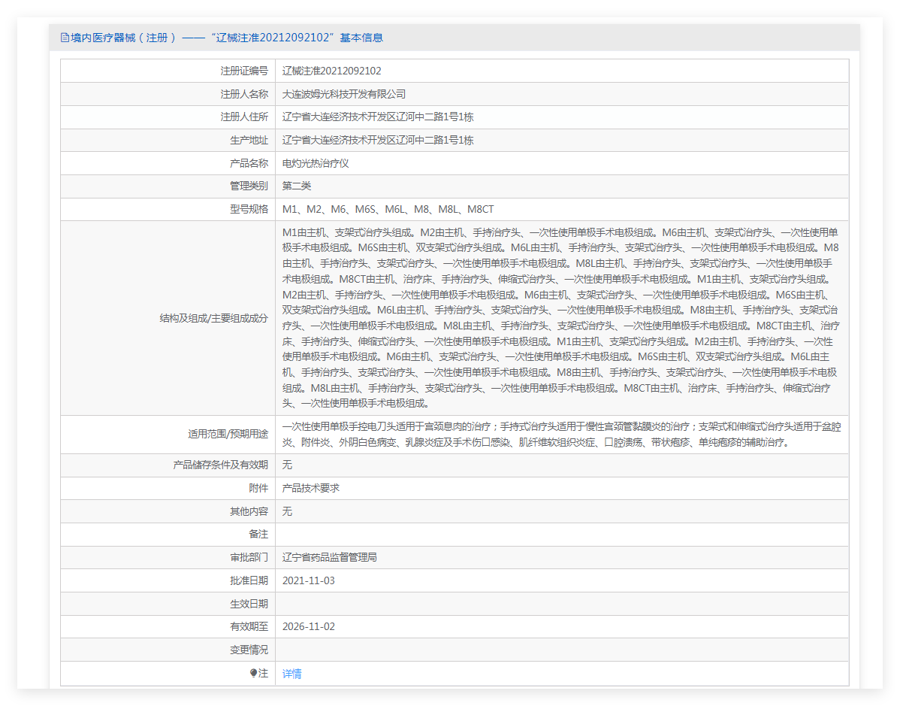Click the 其他内容 label
Viewport: 900px width, 706px height.
249,511
